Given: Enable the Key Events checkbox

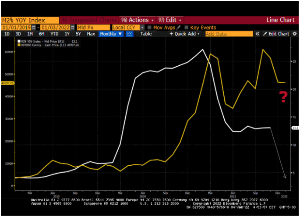Looking at the screenshot, I should pos(187,28).
